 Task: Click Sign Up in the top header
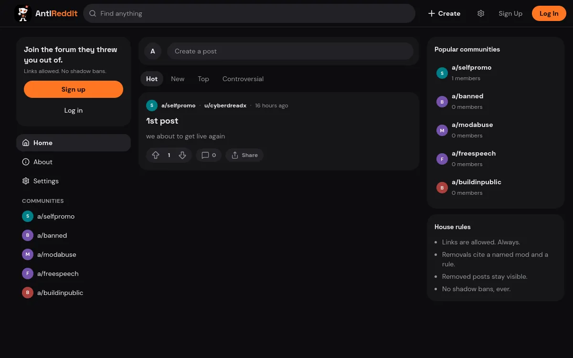pyautogui.click(x=510, y=13)
